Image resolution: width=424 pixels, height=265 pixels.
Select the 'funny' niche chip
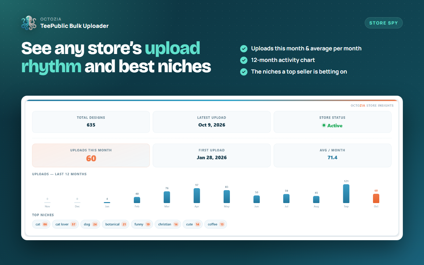(x=142, y=224)
